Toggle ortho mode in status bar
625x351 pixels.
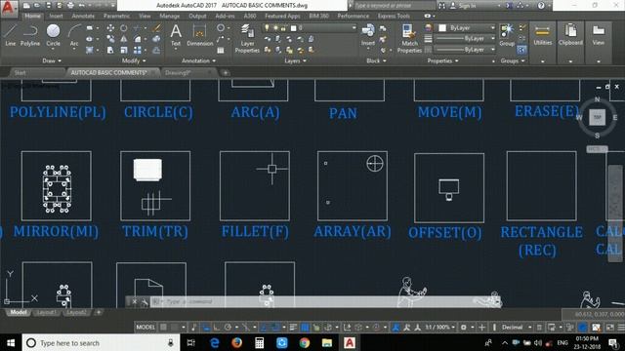point(217,328)
